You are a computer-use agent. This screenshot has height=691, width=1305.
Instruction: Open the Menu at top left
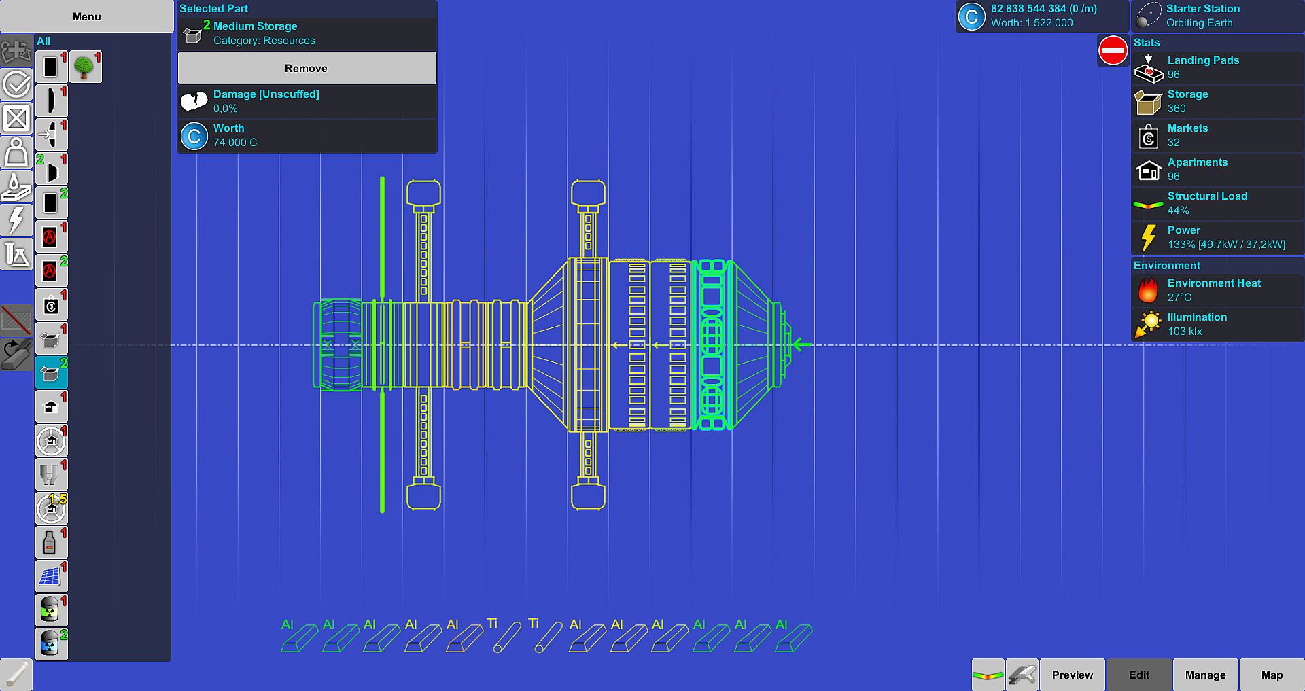pyautogui.click(x=86, y=16)
